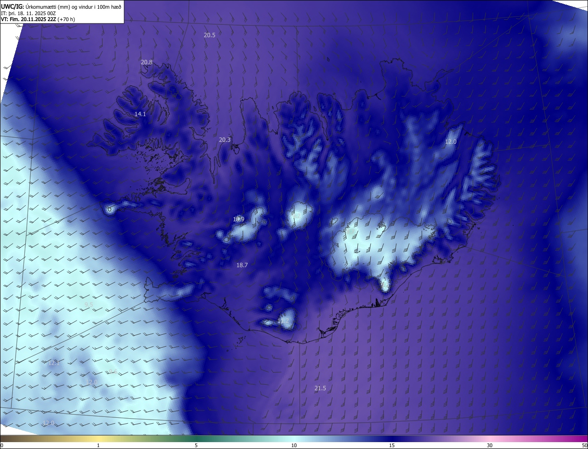Click the color scale label '1'
The width and height of the screenshot is (588, 449).
tap(98, 445)
